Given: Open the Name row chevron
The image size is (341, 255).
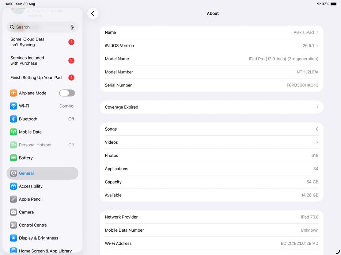Looking at the screenshot, I should (317, 32).
